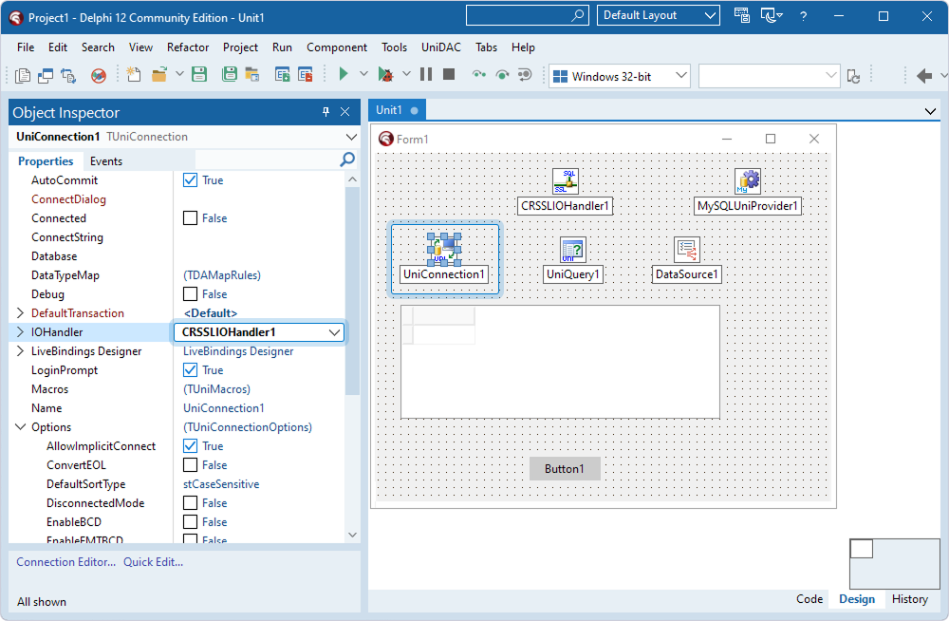
Task: Check the ConvertEOL checkbox
Action: click(190, 464)
